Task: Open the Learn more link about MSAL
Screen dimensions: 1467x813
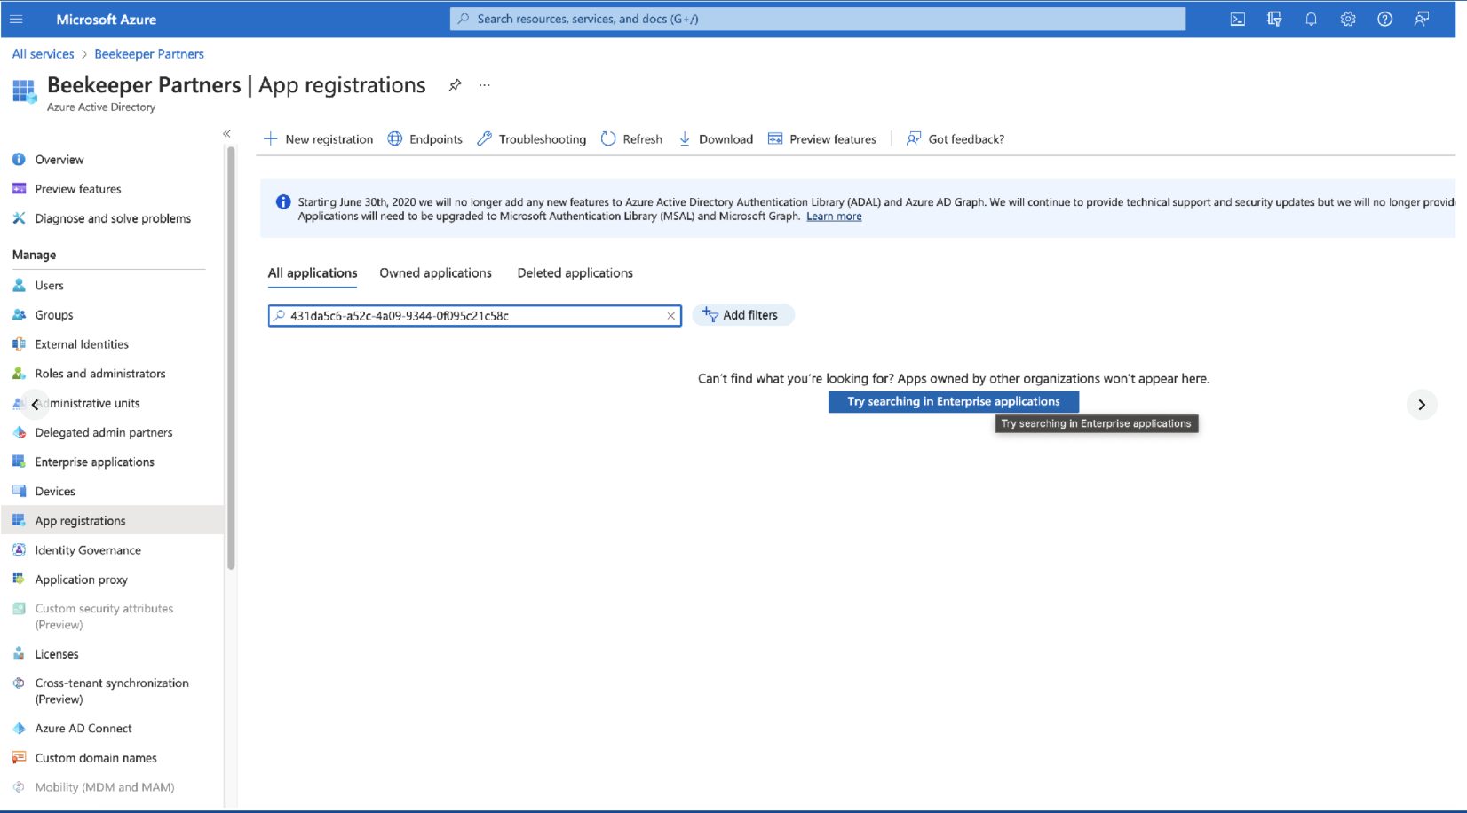Action: pyautogui.click(x=833, y=216)
